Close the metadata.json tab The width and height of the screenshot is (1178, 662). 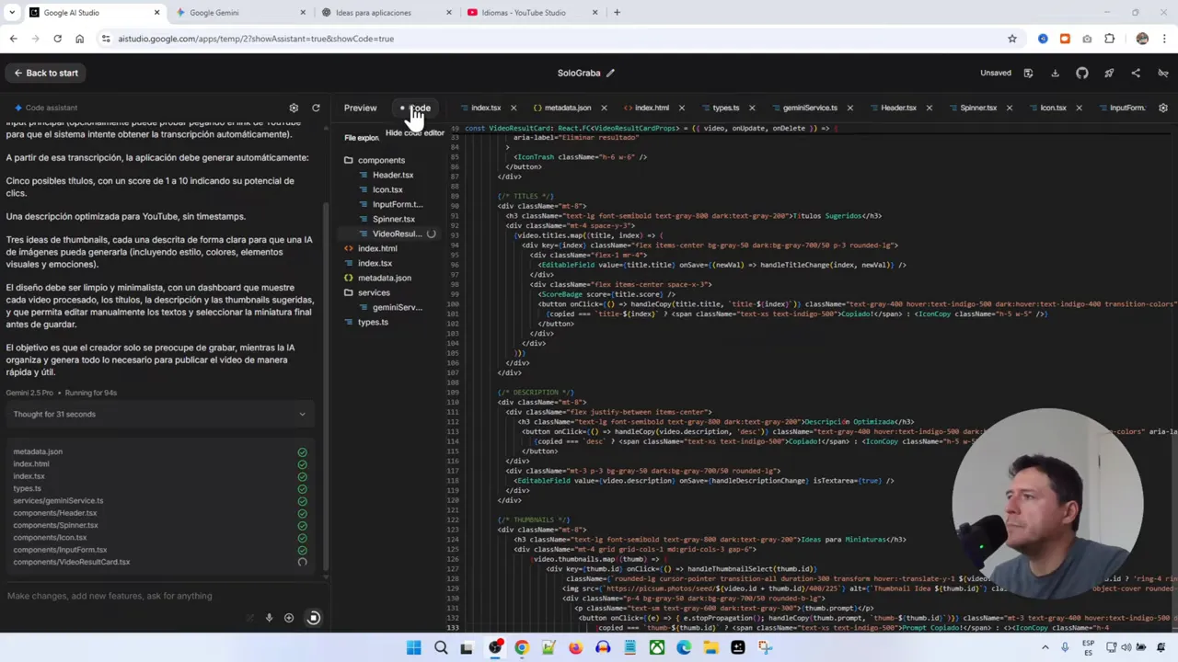(x=604, y=108)
